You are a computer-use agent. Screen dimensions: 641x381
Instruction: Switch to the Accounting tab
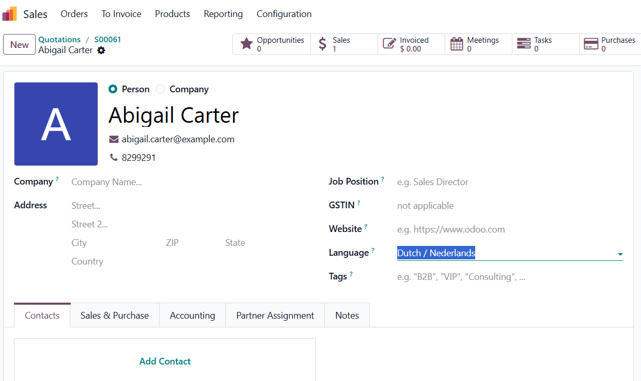click(192, 316)
